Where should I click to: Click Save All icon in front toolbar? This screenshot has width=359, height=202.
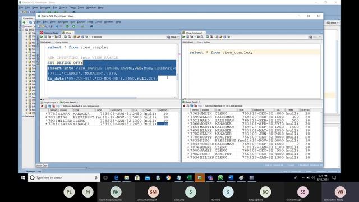pyautogui.click(x=51, y=26)
